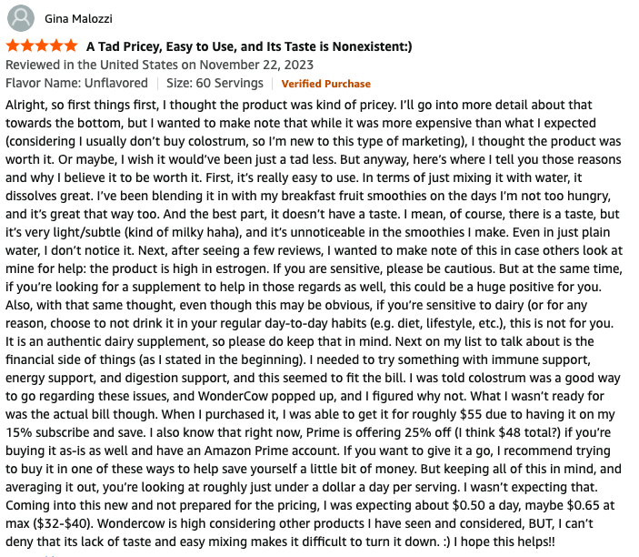Click Gina Malozzi's profile avatar icon
Viewport: 639px width, 557px height.
tap(22, 17)
